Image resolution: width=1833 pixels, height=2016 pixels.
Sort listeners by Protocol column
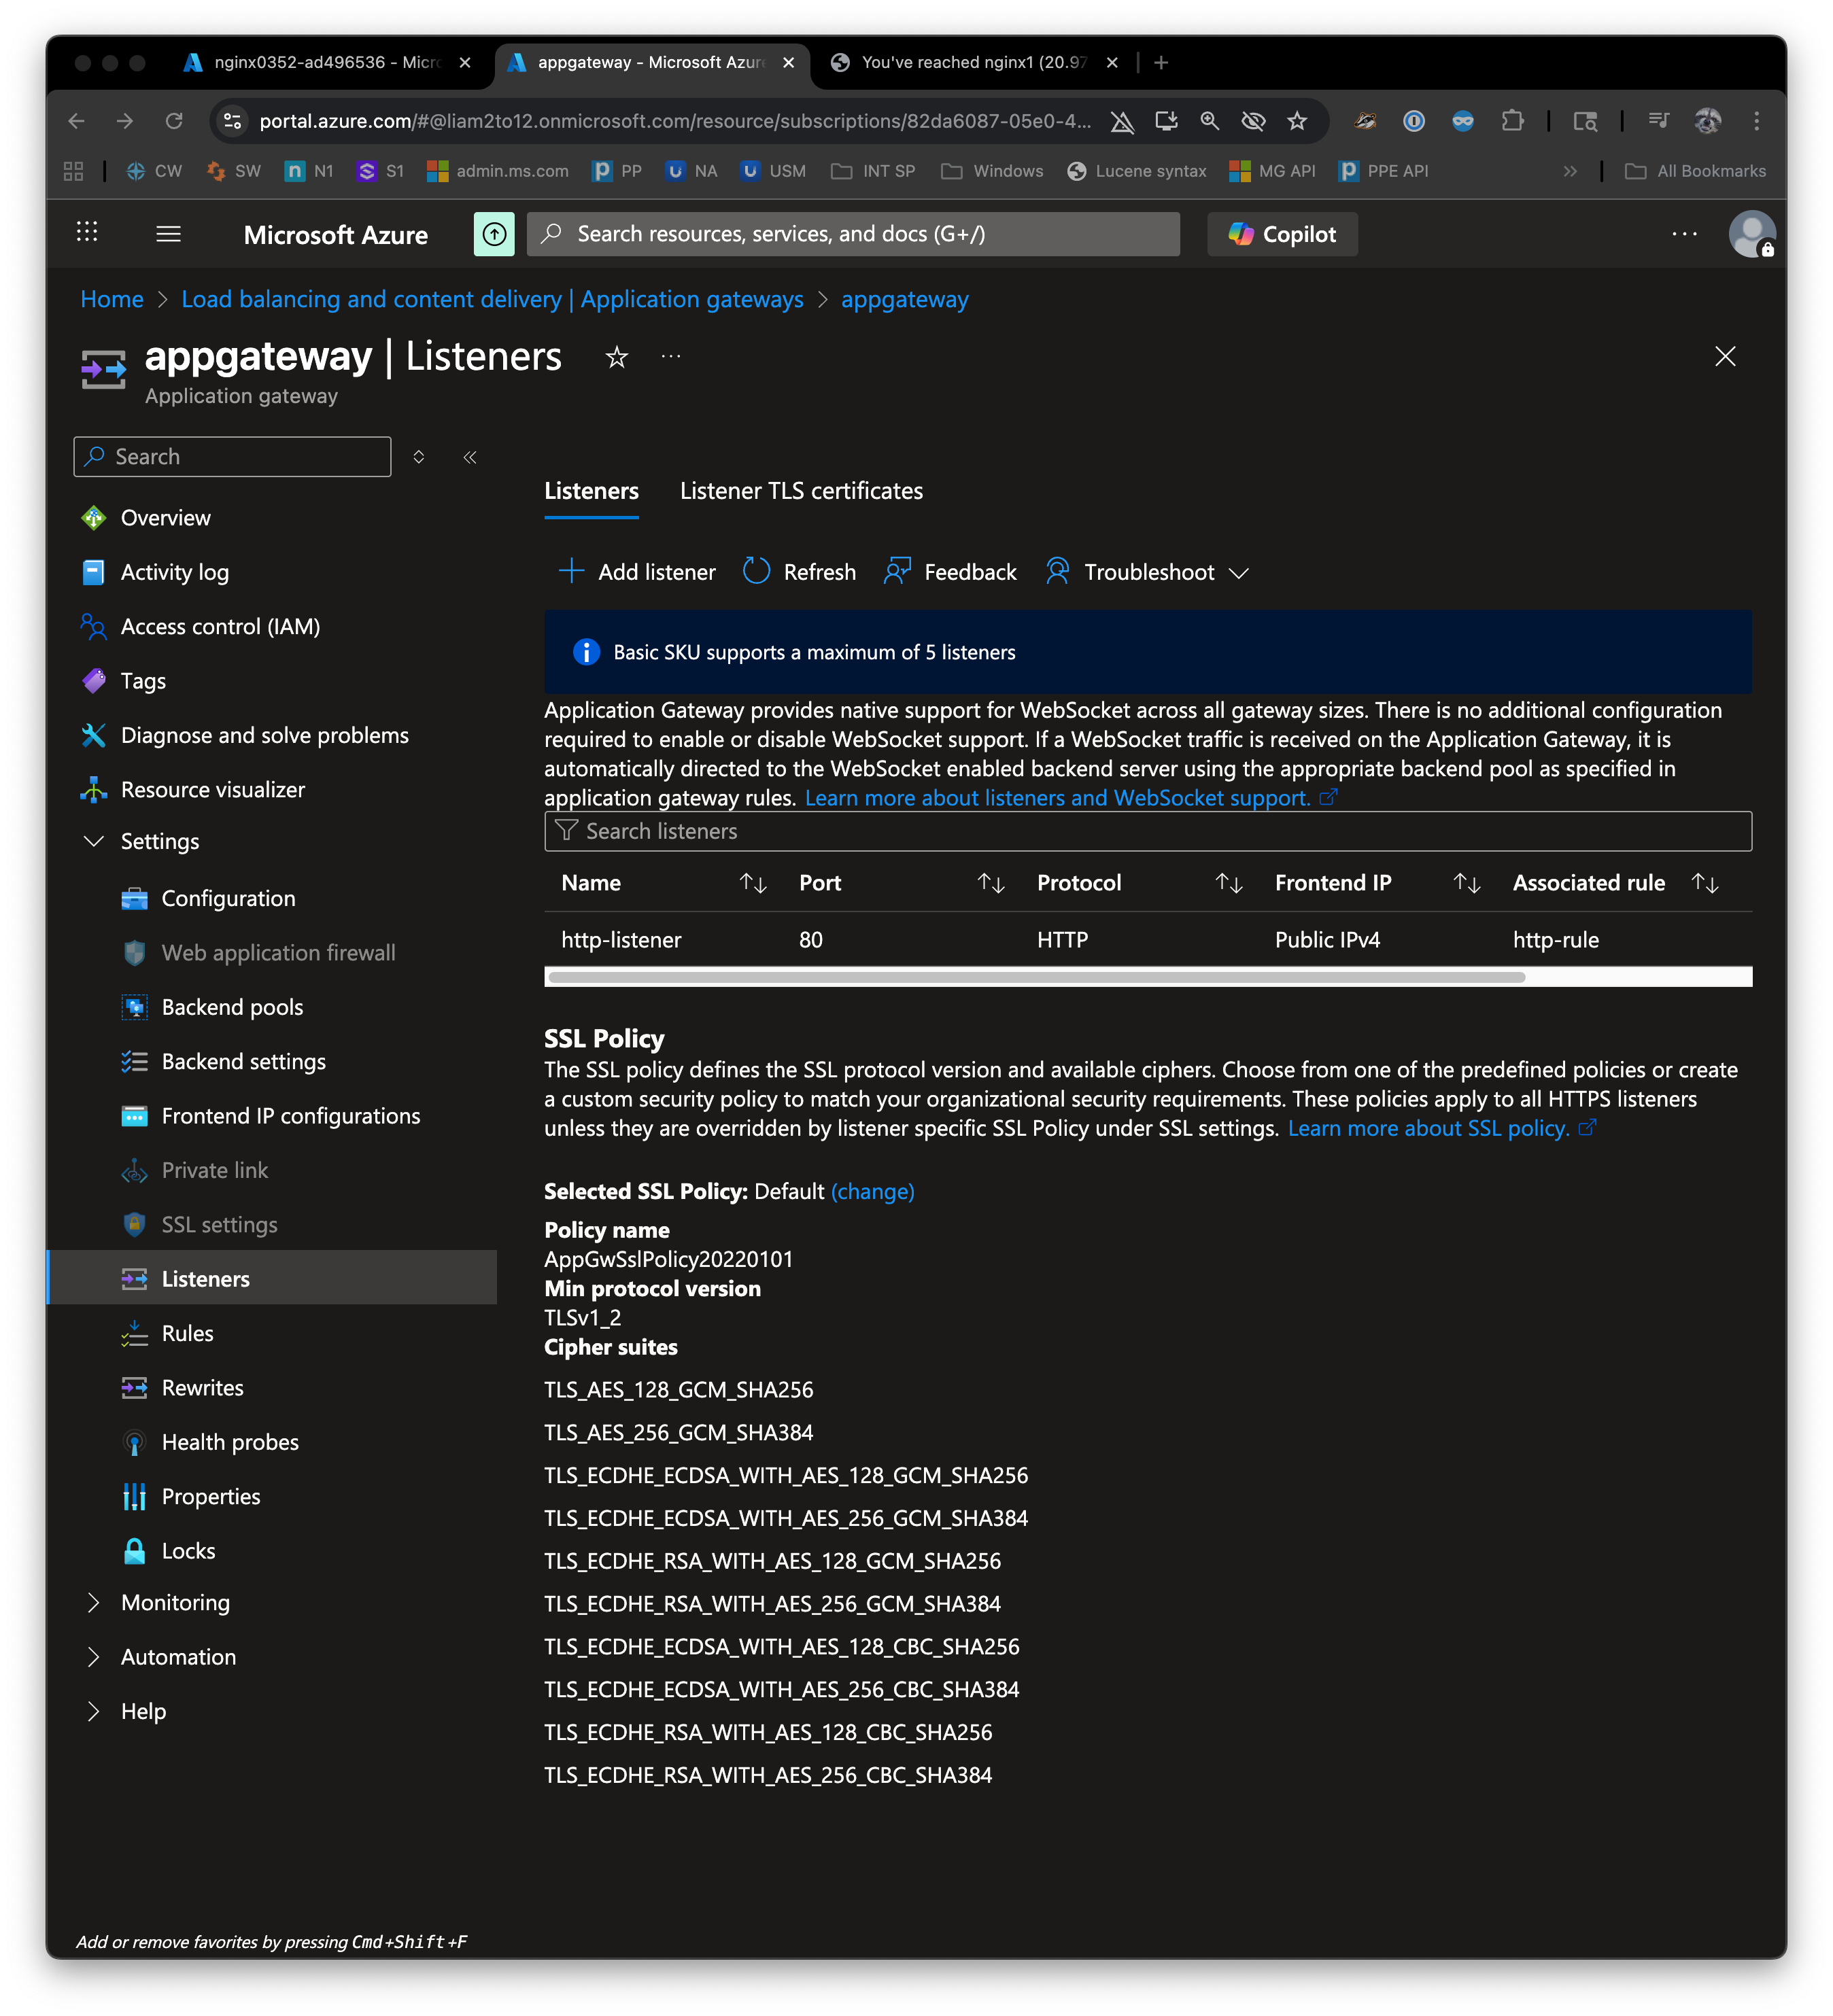point(1229,883)
